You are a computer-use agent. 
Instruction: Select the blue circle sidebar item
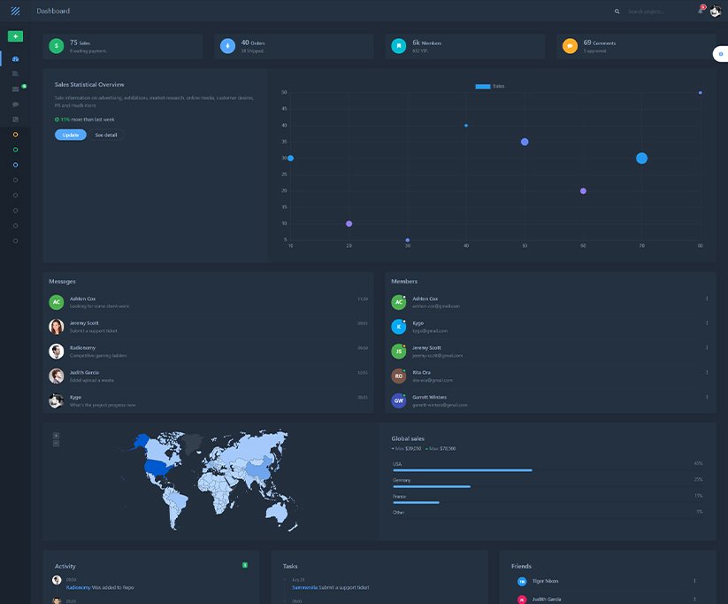click(x=15, y=165)
